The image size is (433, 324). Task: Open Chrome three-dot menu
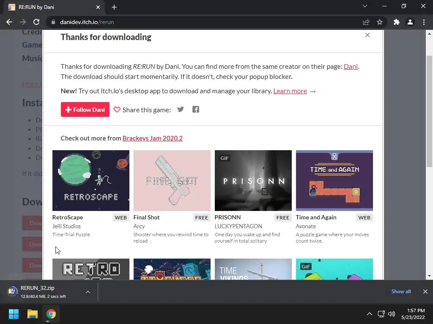[424, 22]
